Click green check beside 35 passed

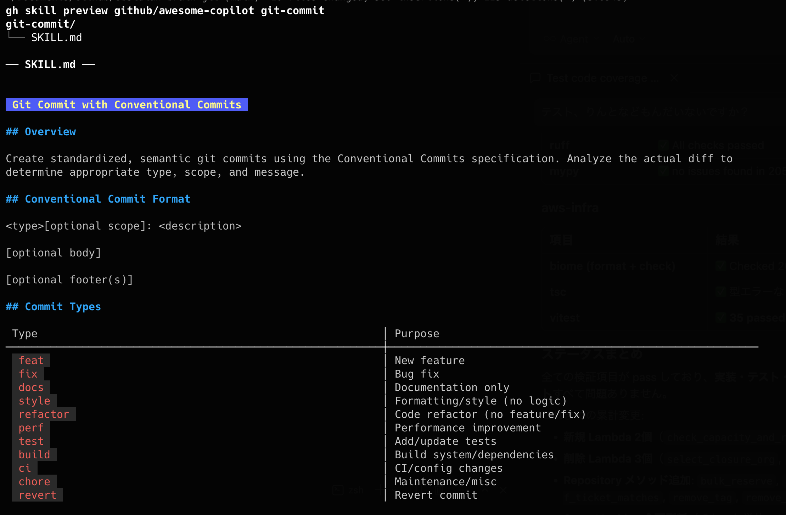(721, 317)
